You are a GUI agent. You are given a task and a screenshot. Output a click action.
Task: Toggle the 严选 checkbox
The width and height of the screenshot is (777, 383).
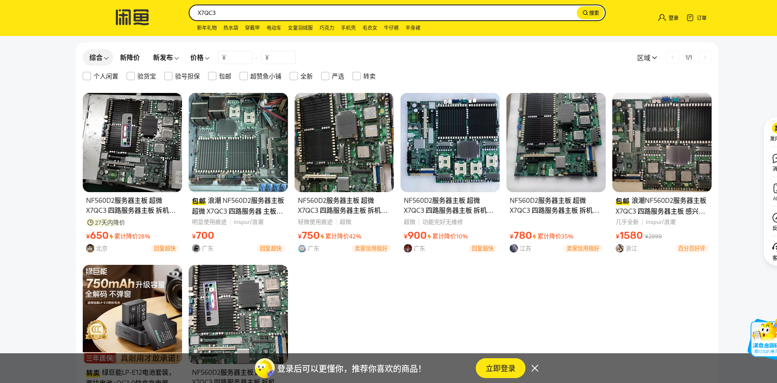(x=325, y=76)
